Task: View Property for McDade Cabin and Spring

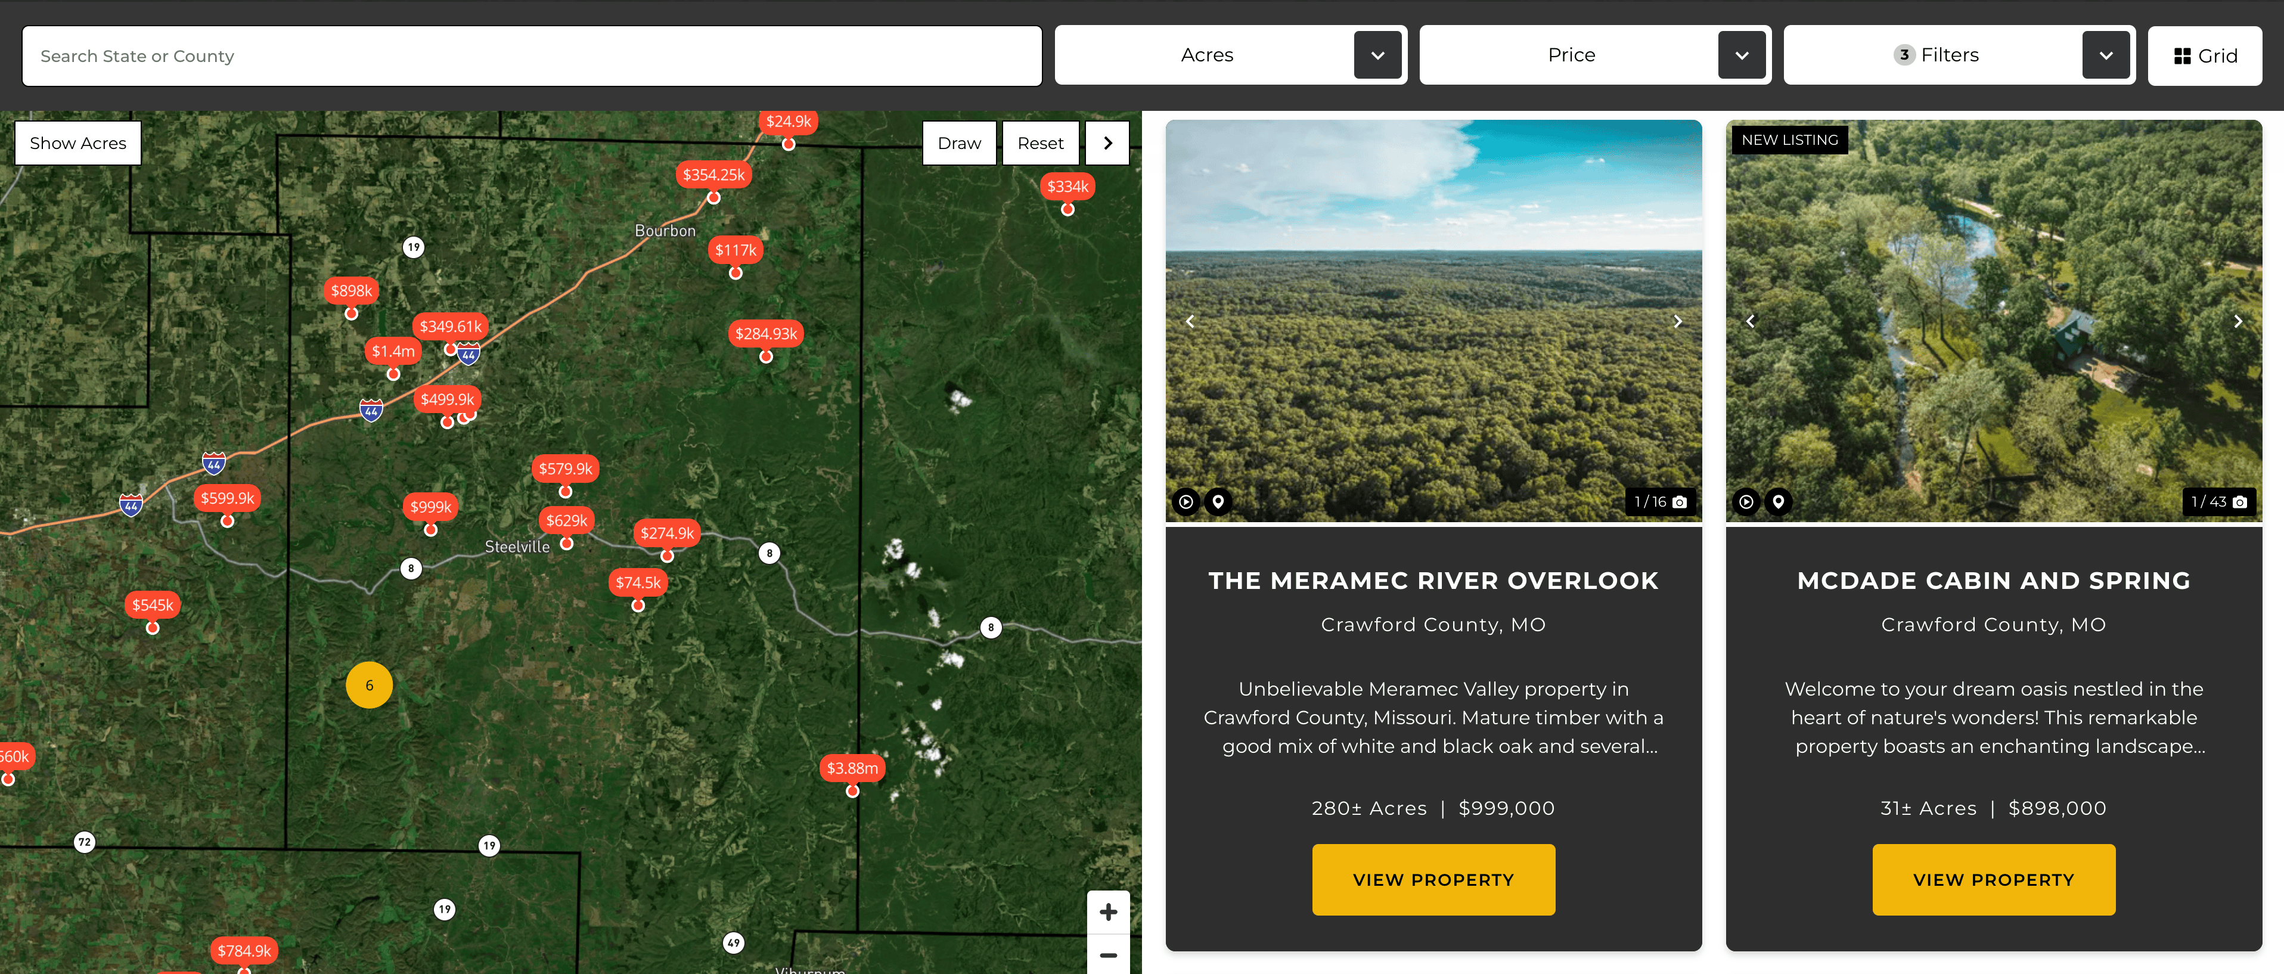Action: coord(1993,879)
